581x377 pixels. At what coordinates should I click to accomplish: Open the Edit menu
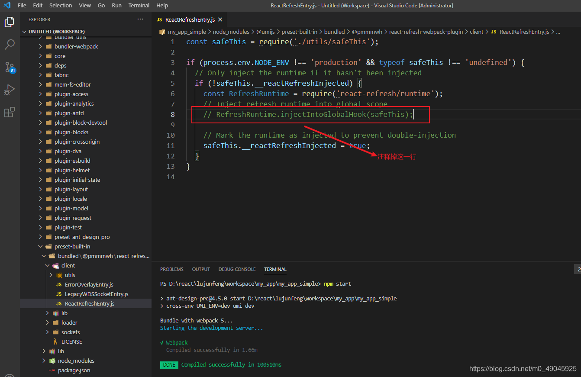[x=38, y=5]
